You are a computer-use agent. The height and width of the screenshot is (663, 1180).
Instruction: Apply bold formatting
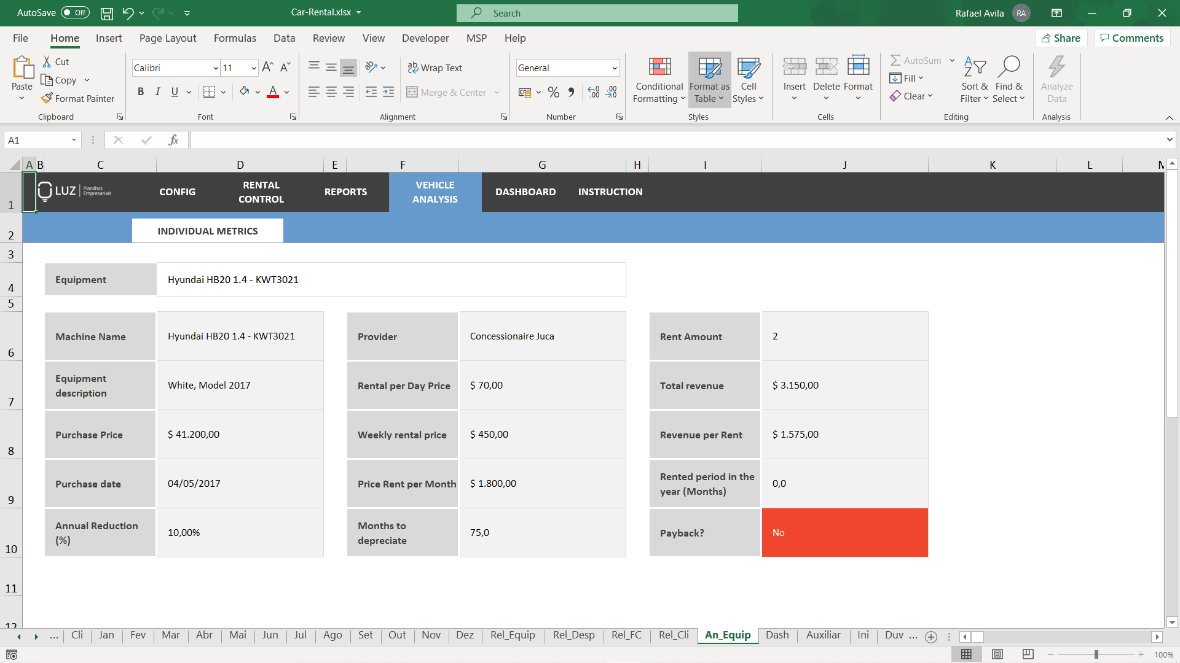(x=141, y=91)
